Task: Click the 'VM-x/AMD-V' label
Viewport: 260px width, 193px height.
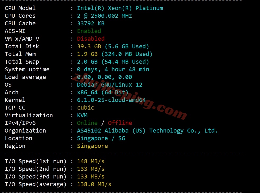Action: click(22, 39)
